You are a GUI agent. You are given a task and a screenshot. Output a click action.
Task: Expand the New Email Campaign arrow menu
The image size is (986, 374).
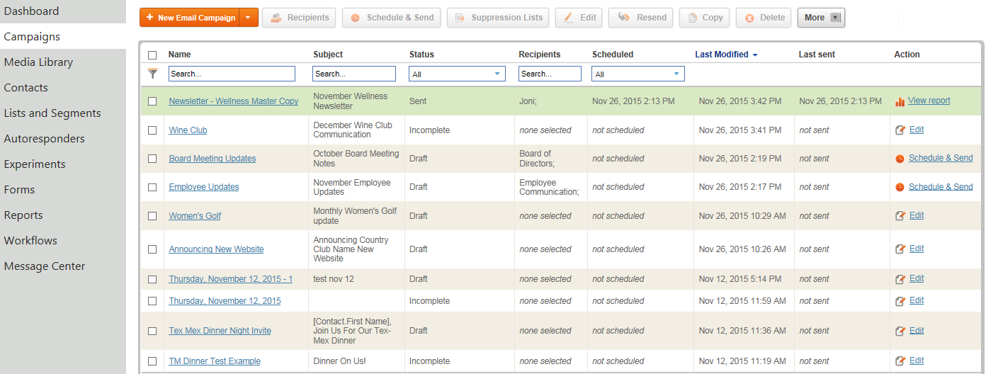[249, 18]
